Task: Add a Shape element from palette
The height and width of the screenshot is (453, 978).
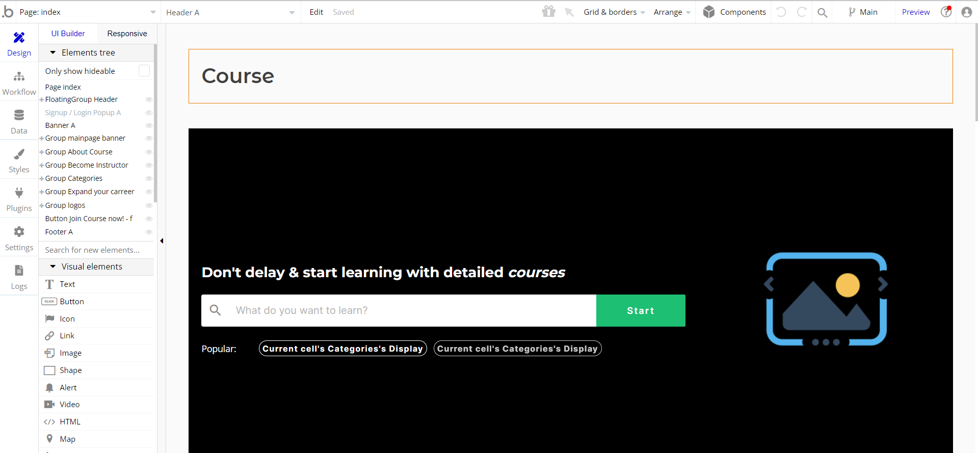Action: (x=97, y=370)
